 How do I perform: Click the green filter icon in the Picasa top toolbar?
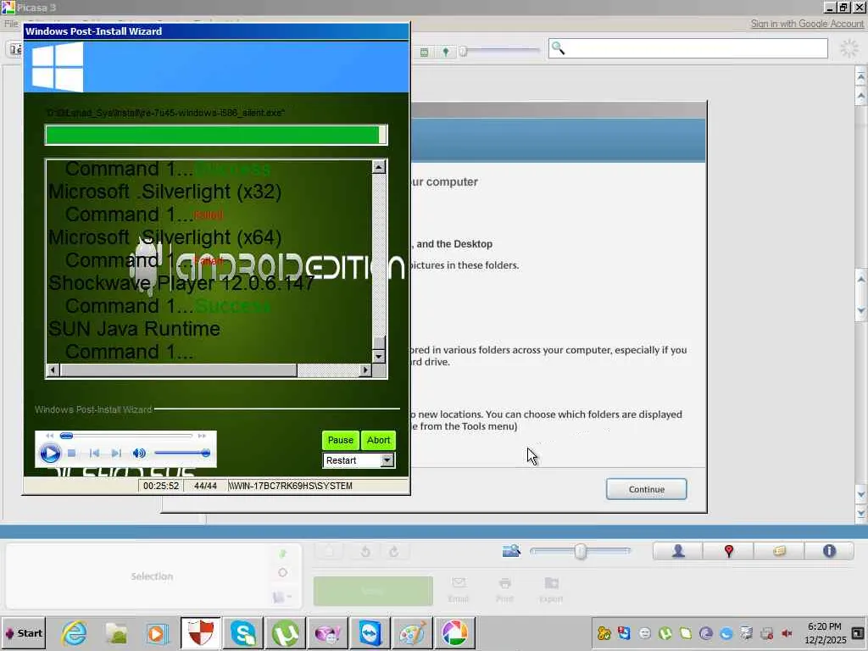click(x=424, y=52)
